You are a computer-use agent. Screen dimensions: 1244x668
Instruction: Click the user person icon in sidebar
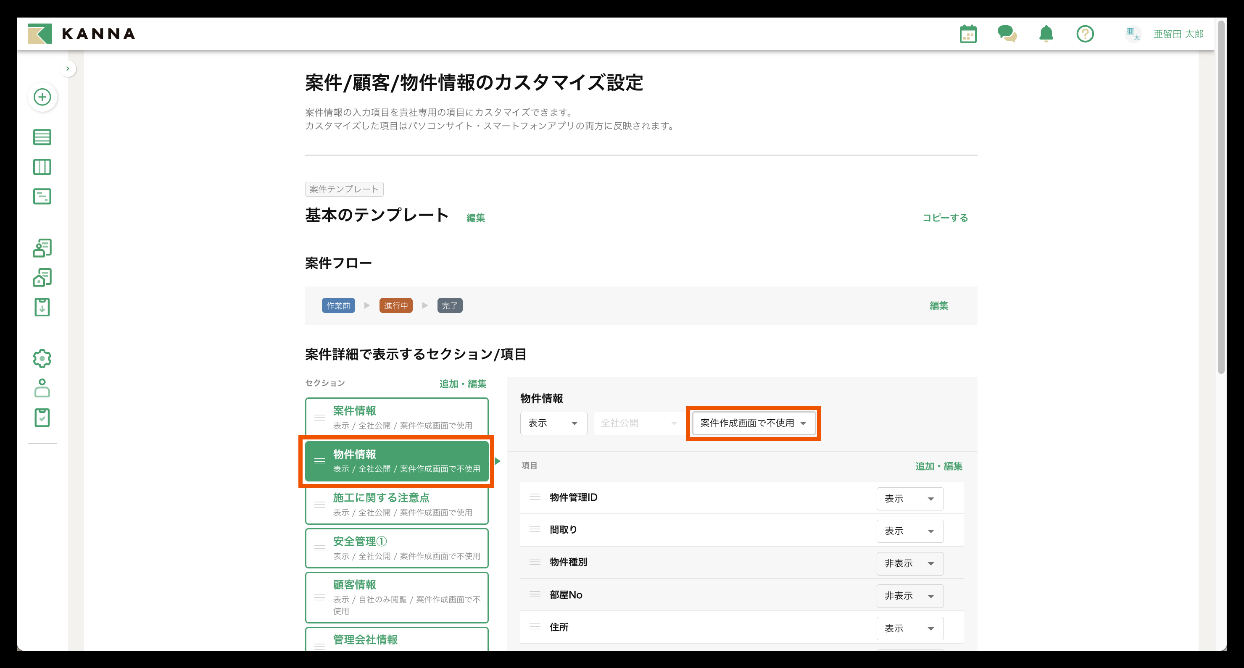pos(42,388)
